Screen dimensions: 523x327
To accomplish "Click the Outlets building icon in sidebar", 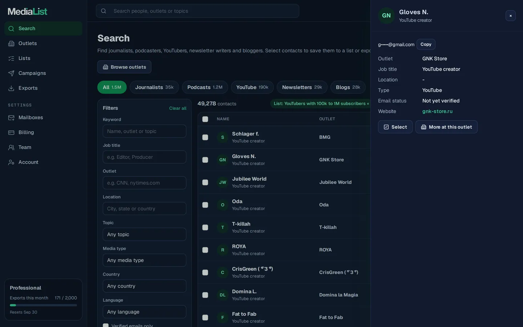I will click(x=11, y=44).
